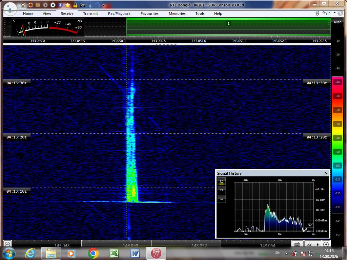Click the SDR Console antenna taskbar icon

click(156, 253)
